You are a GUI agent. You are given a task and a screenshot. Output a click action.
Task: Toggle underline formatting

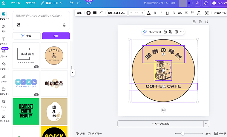(167, 13)
